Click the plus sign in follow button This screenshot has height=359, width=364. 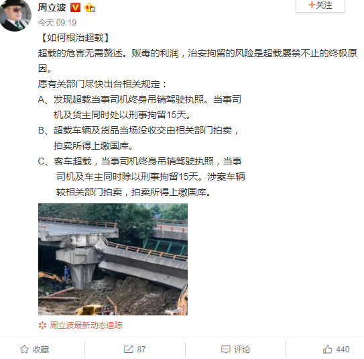[312, 5]
